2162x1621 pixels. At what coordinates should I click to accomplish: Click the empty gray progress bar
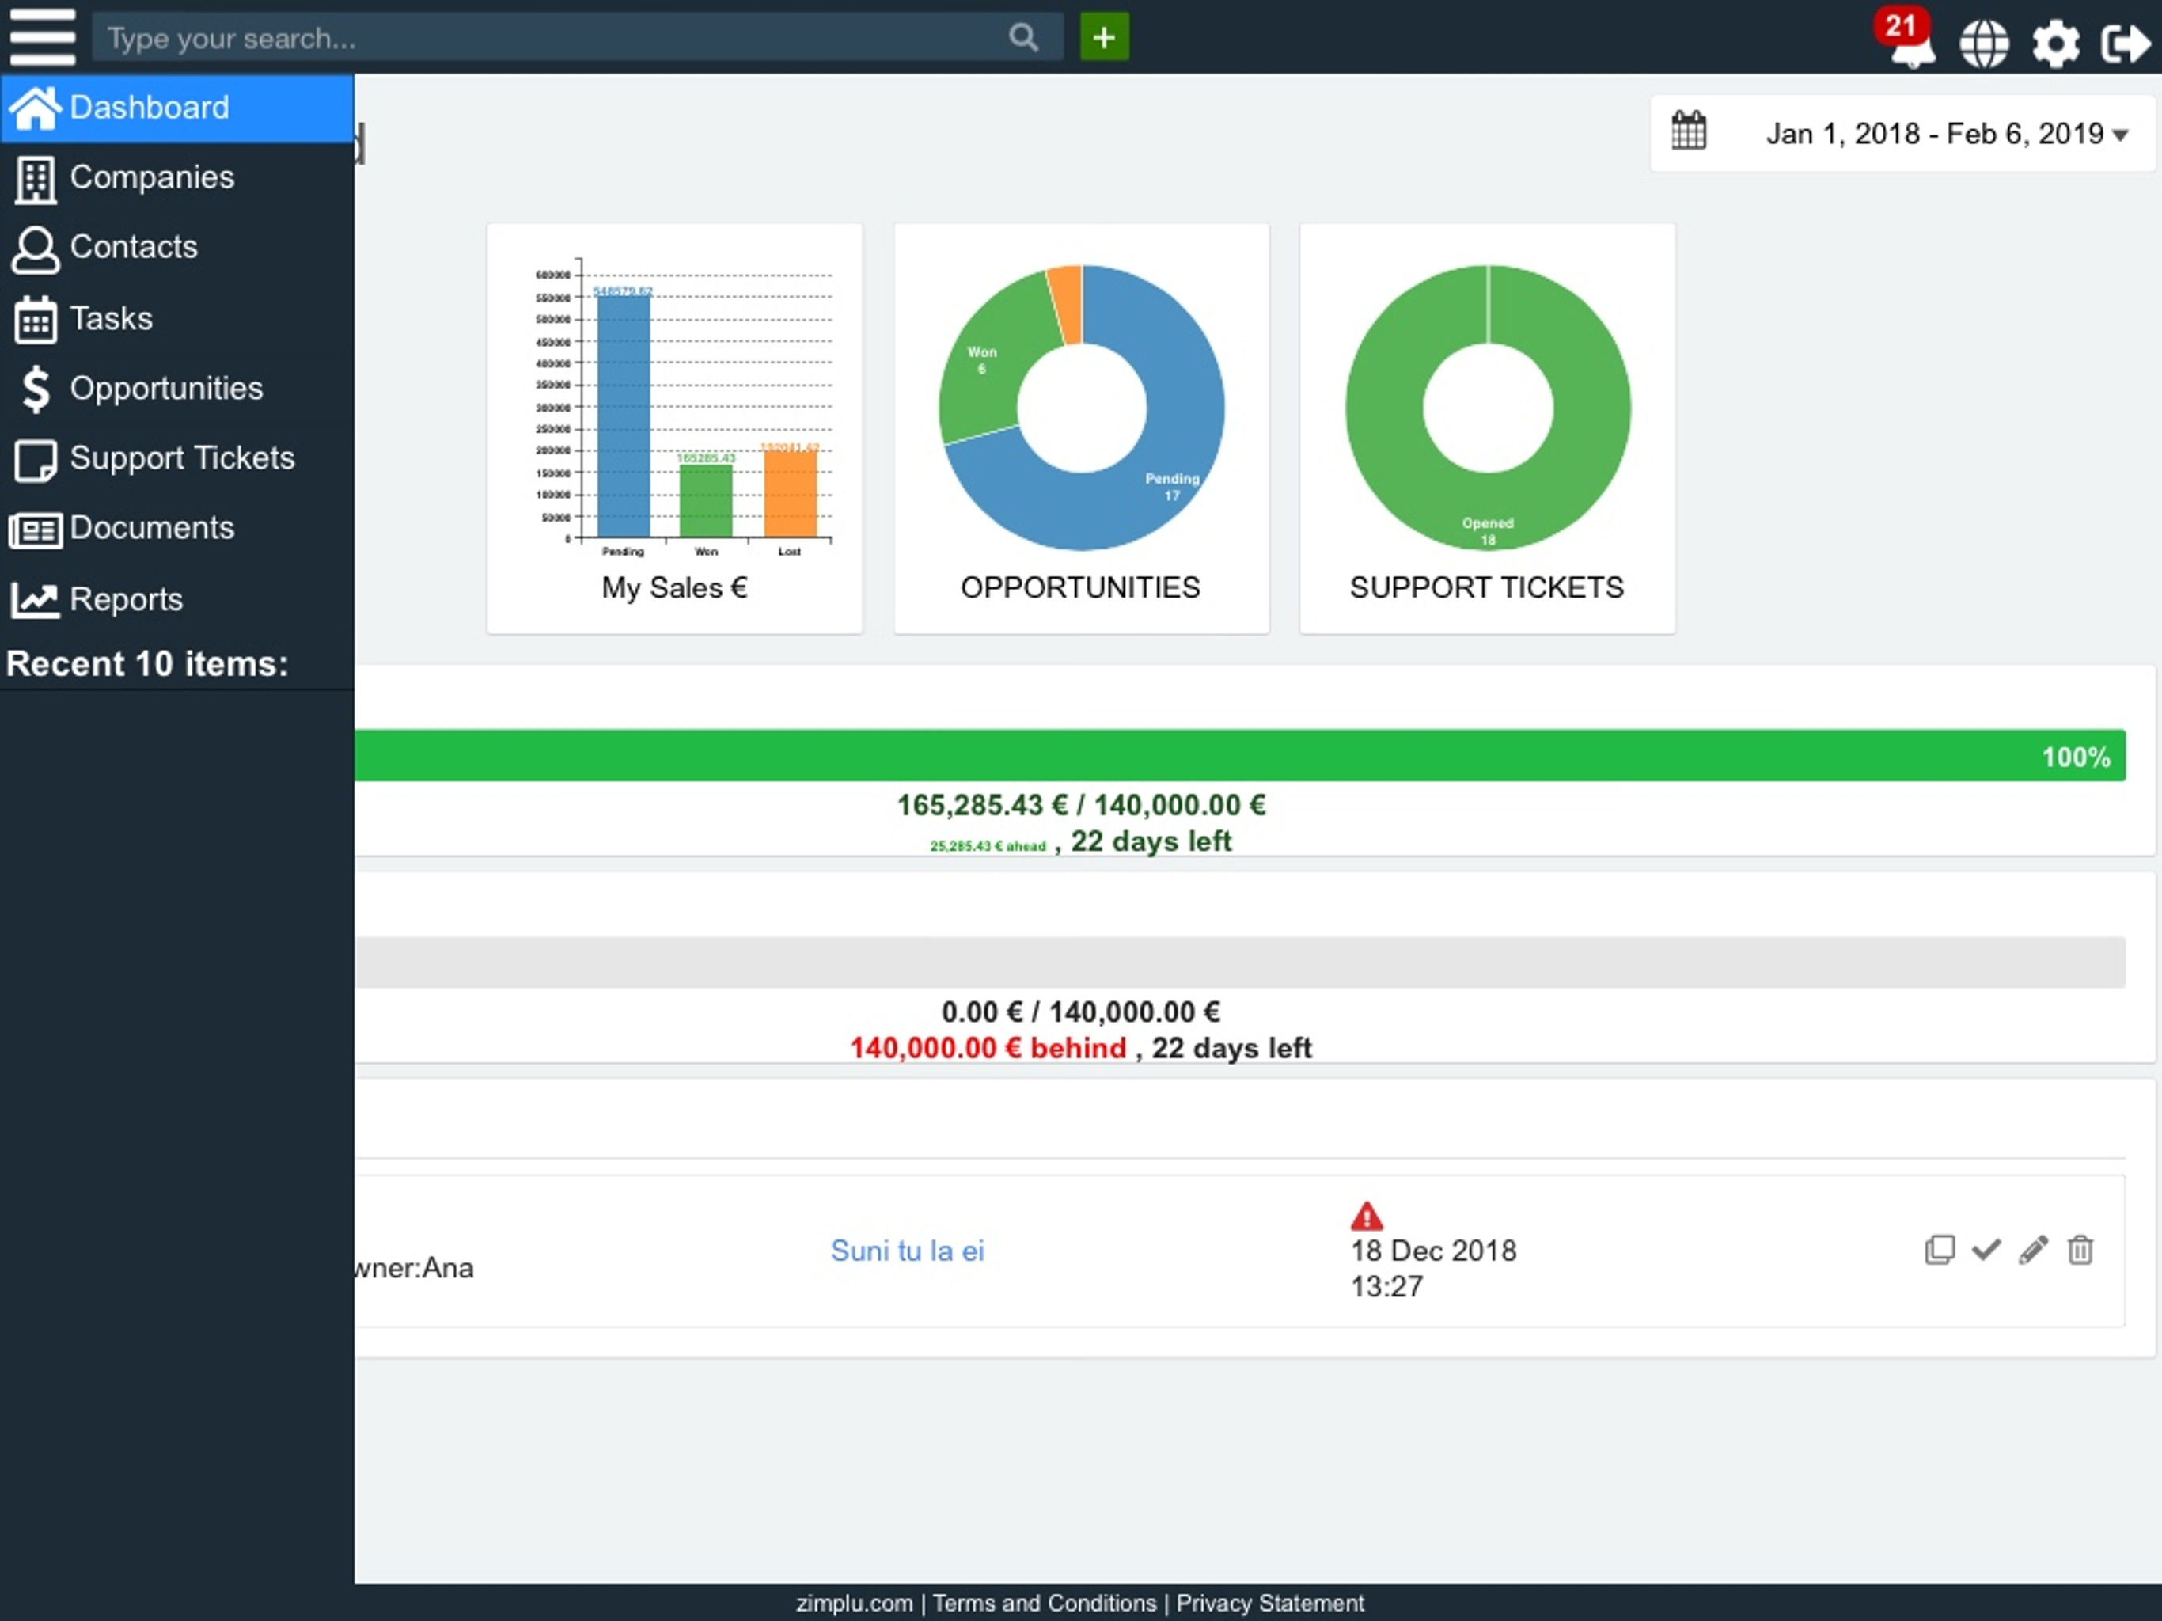[1239, 962]
